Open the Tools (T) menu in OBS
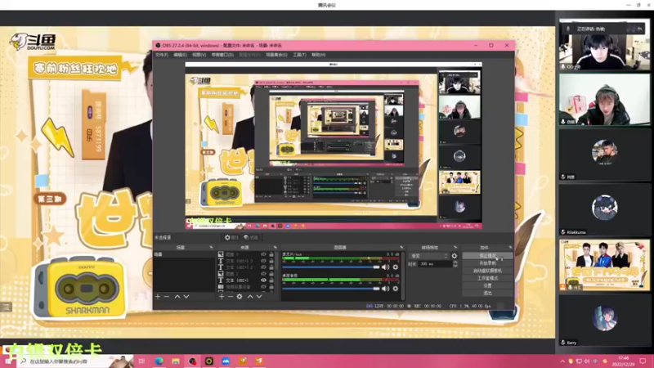The height and width of the screenshot is (368, 654). click(299, 55)
